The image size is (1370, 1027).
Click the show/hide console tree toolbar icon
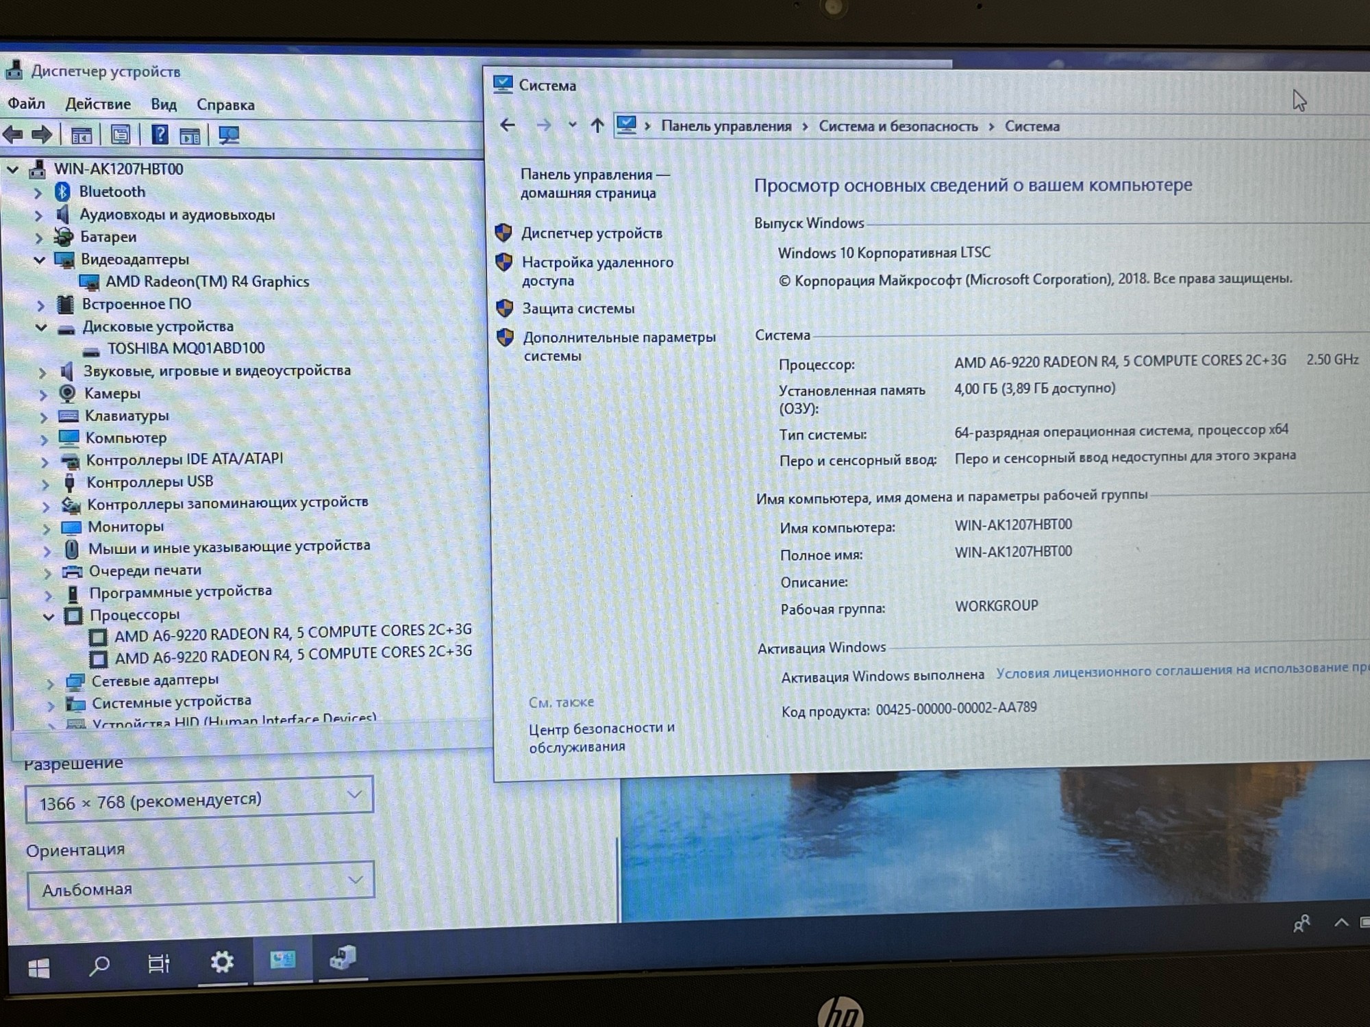pos(82,136)
